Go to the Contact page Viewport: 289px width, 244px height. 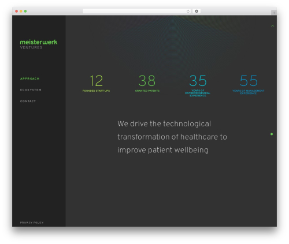pos(28,101)
